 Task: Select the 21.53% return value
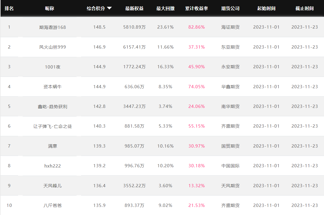[197, 205]
